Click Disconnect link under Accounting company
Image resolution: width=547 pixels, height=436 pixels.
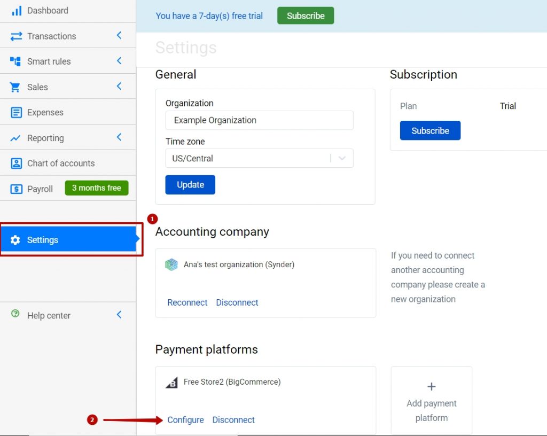pos(237,302)
